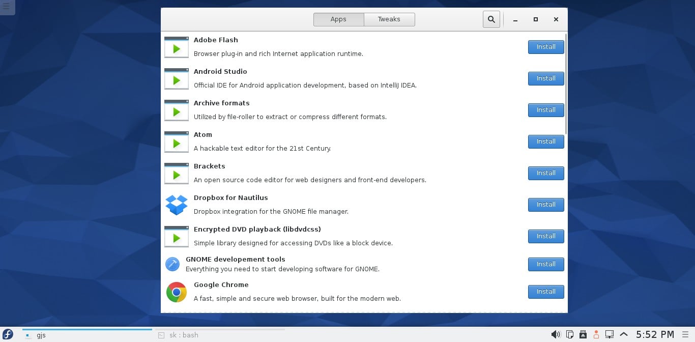Click the 'Android Studio' title text

(220, 71)
